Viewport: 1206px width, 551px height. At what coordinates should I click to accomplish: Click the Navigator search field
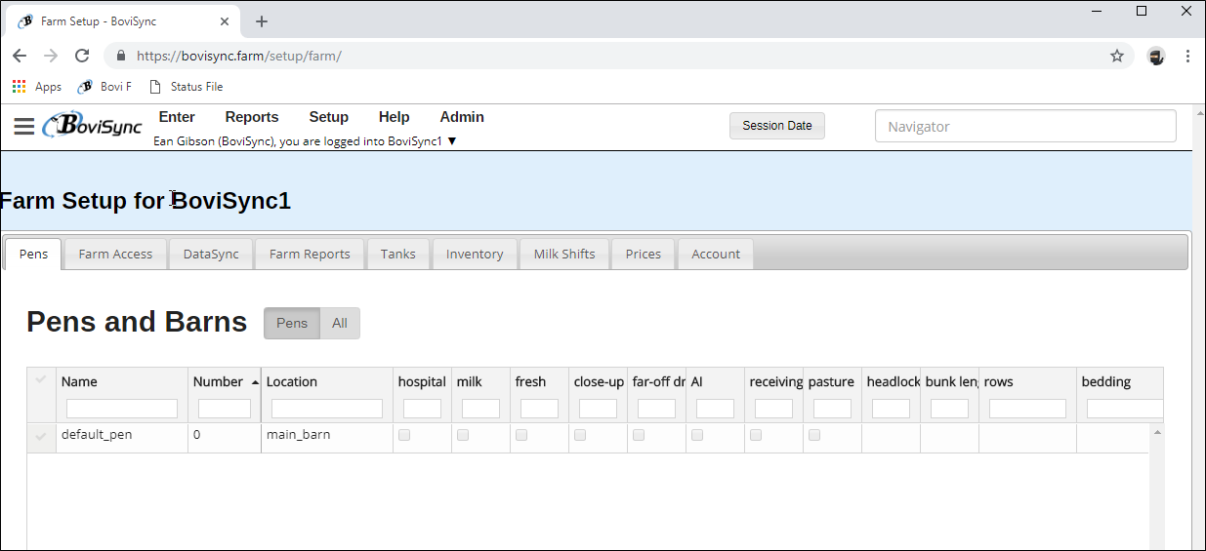click(x=1025, y=126)
